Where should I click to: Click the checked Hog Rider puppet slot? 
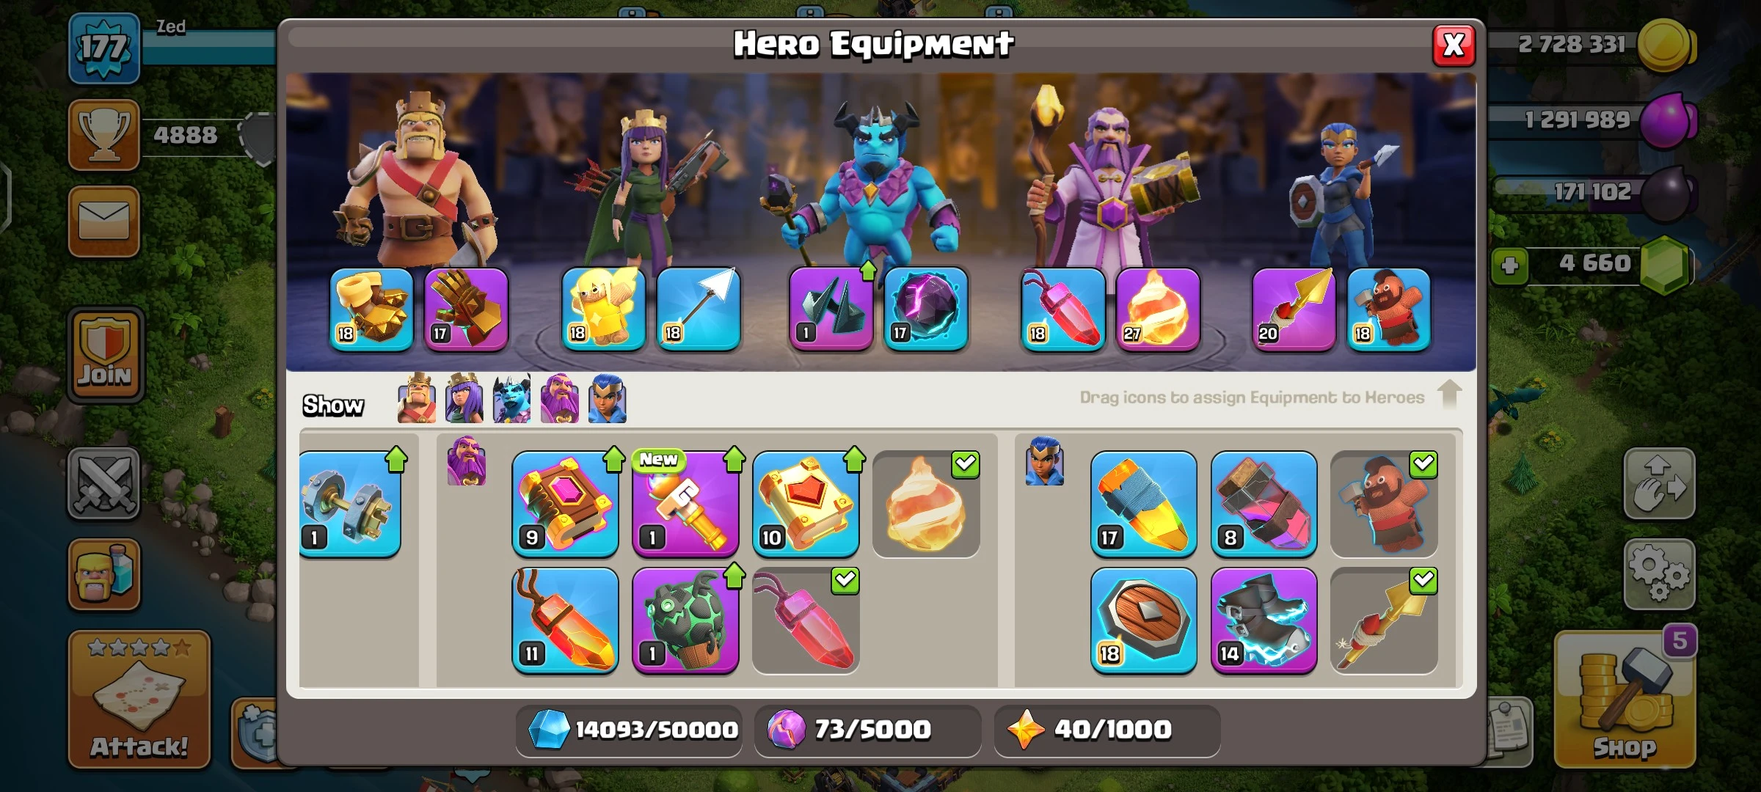[1384, 505]
